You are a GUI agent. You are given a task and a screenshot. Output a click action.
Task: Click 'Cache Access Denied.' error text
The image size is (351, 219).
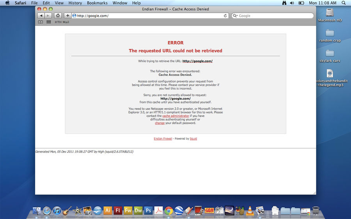coord(175,75)
